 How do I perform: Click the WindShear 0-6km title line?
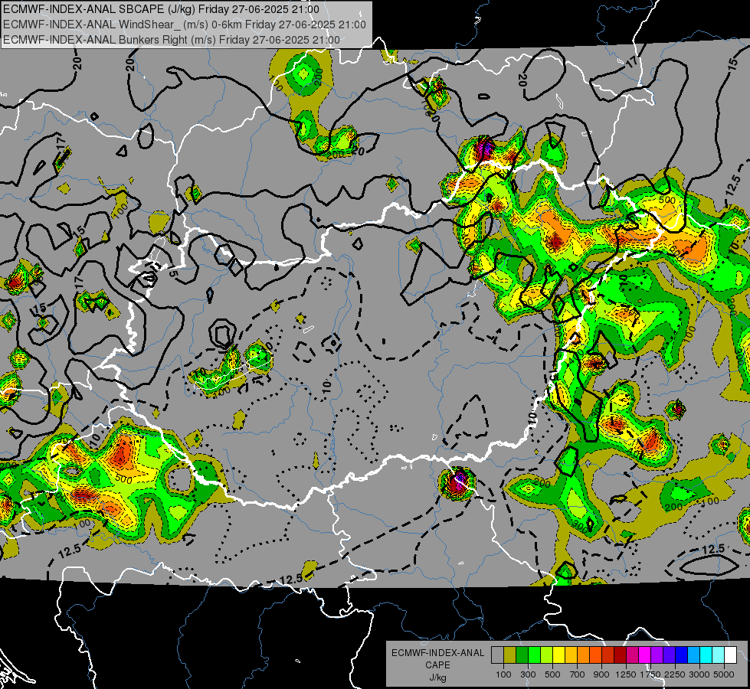click(184, 24)
